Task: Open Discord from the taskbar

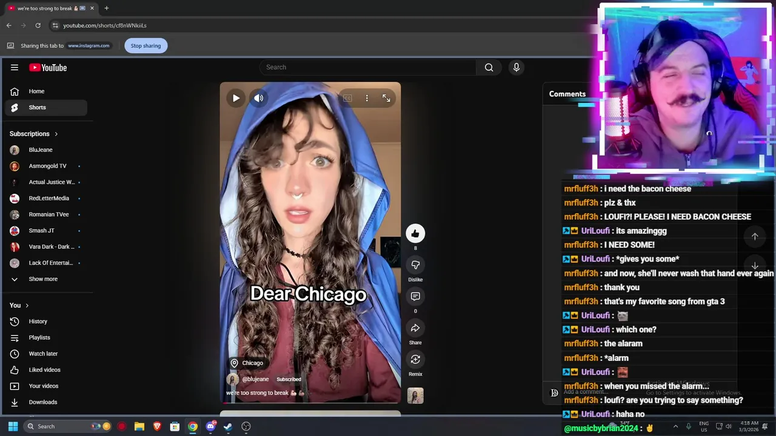Action: point(210,426)
